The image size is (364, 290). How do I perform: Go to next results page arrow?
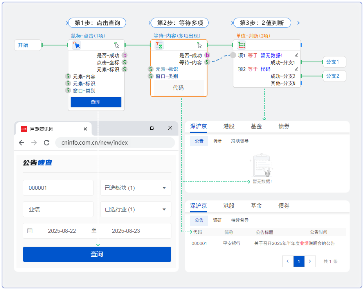tap(310, 261)
